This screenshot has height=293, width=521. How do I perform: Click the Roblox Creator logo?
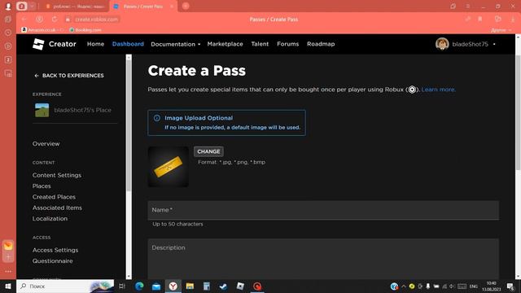coord(38,44)
